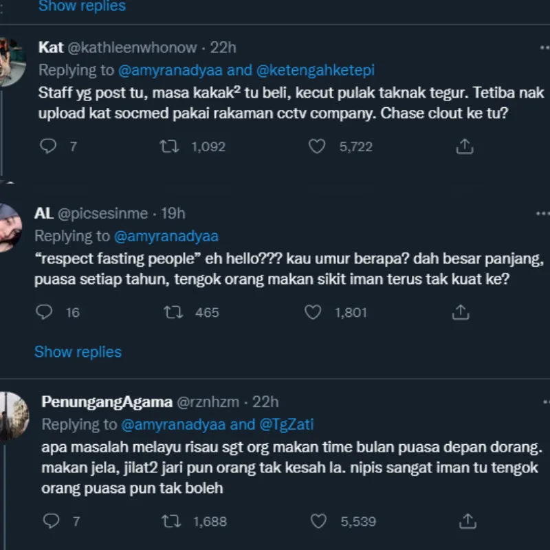Like AL's tweet with heart icon
Viewport: 550px width, 550px height.
click(313, 312)
